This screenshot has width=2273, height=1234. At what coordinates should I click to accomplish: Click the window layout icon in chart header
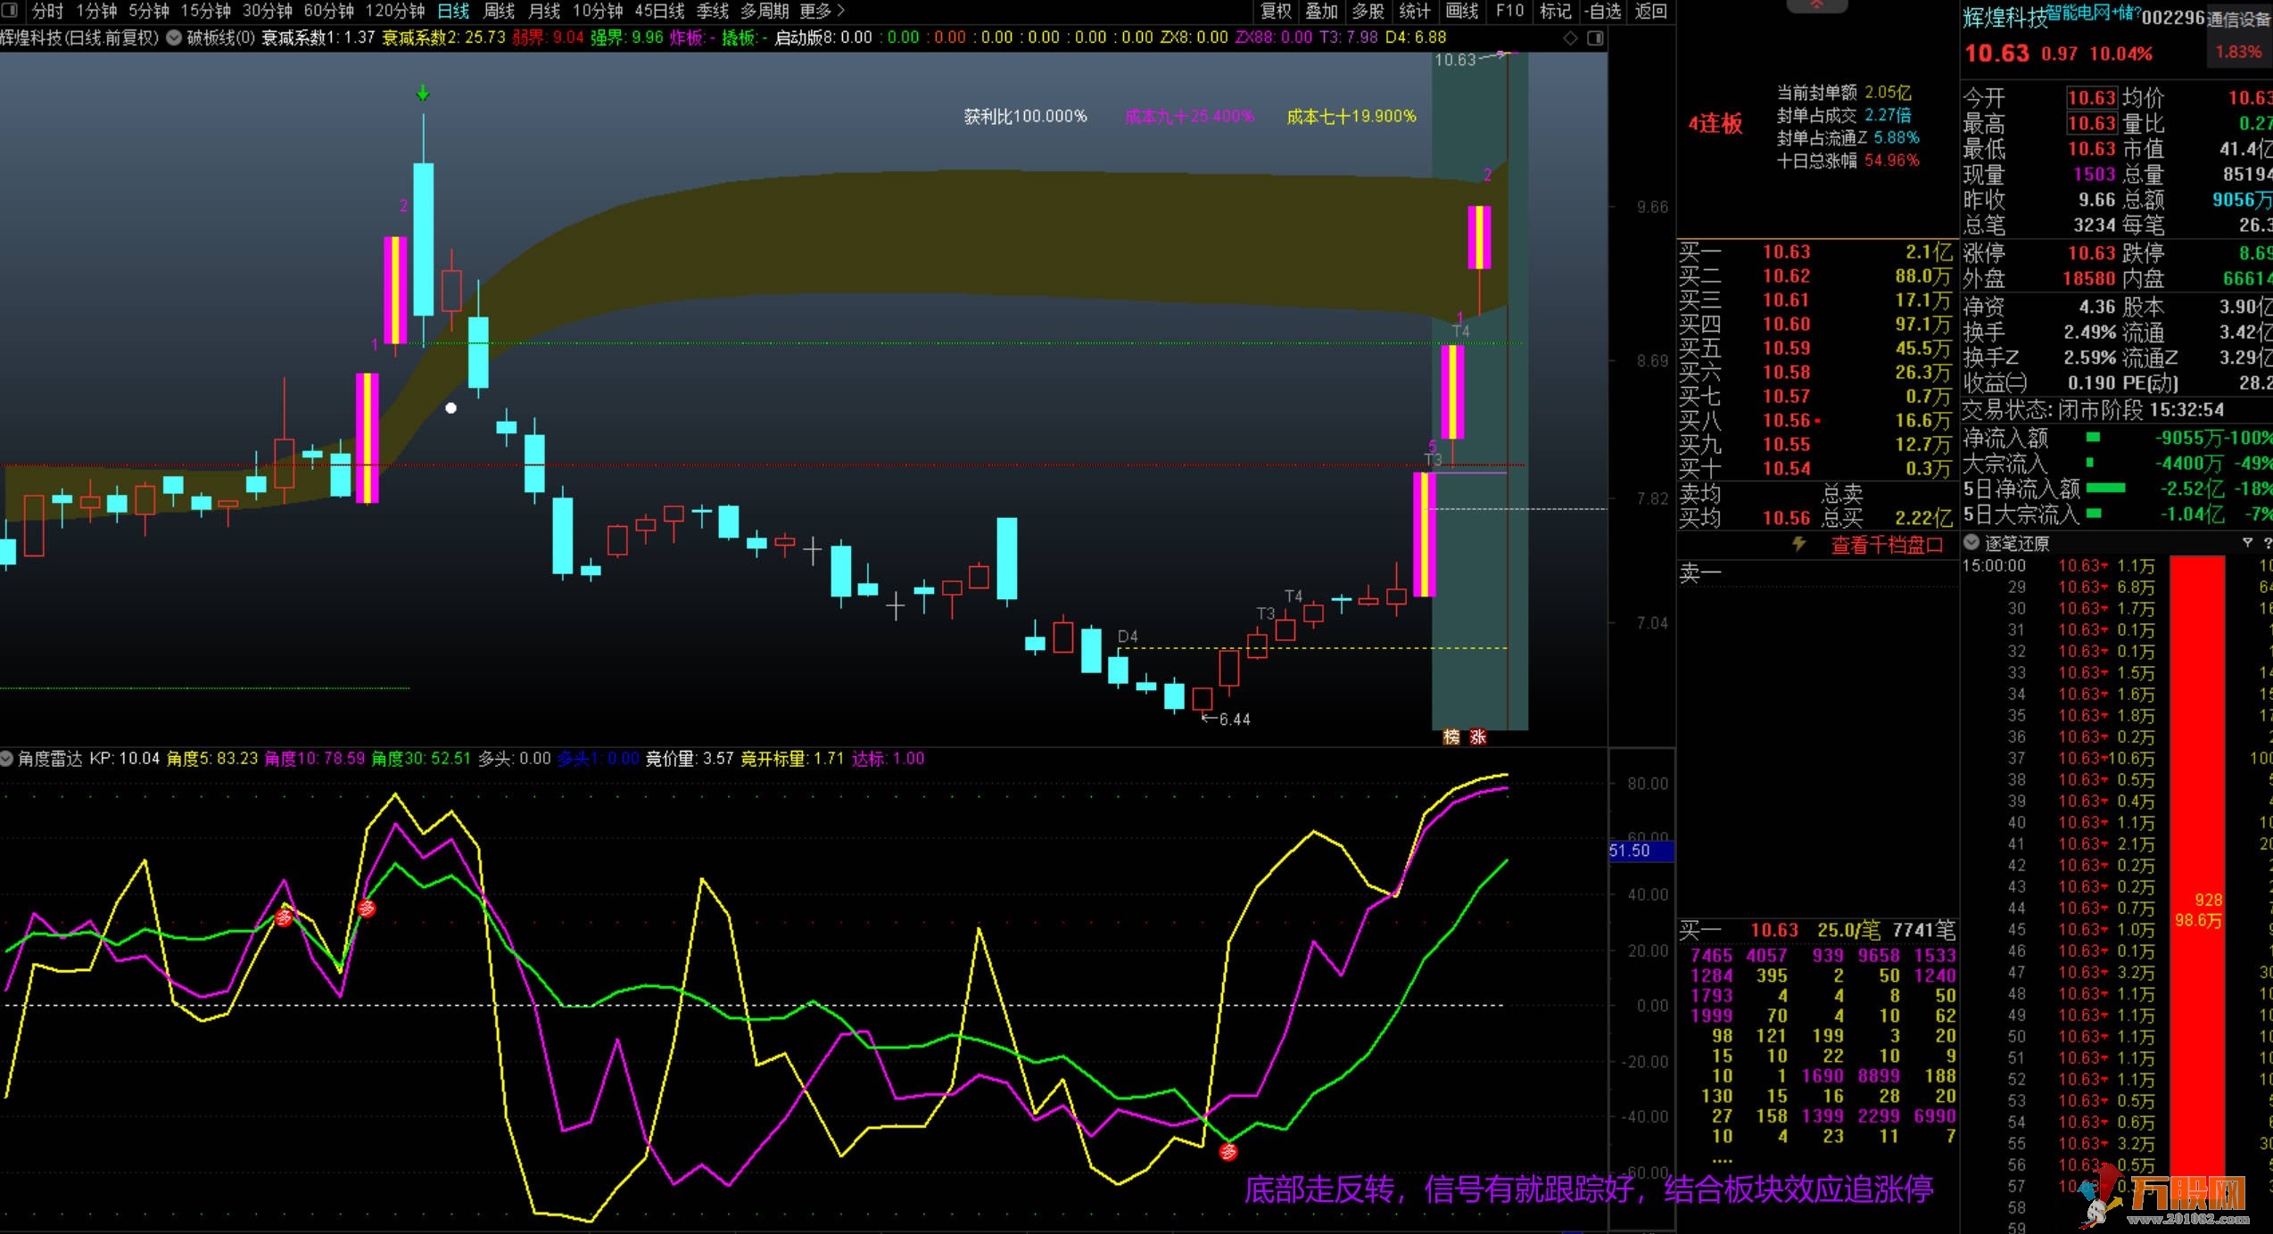pos(1595,37)
